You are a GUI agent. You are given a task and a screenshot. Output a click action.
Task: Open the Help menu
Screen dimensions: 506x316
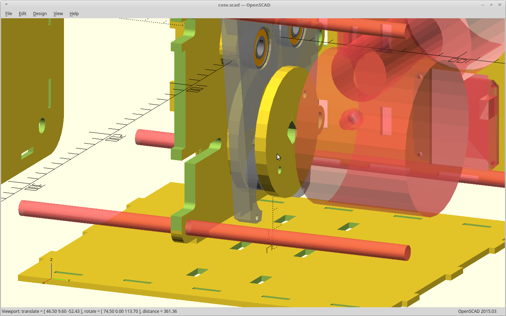74,14
